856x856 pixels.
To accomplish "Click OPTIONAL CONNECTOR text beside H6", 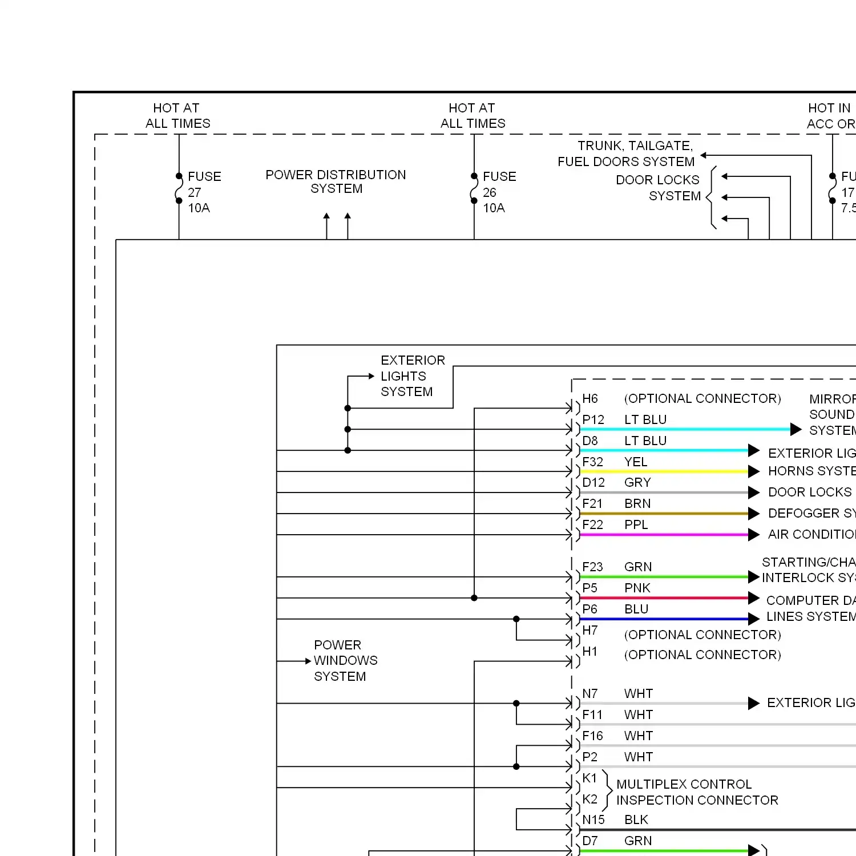I will coord(702,398).
